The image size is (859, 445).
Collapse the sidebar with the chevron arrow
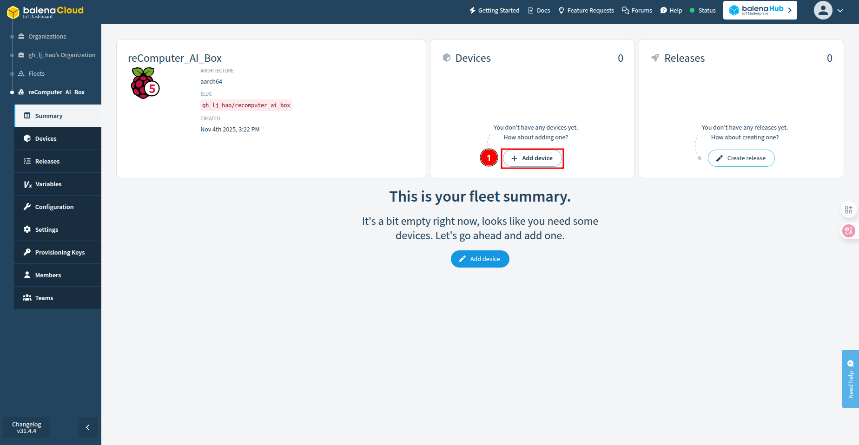87,427
